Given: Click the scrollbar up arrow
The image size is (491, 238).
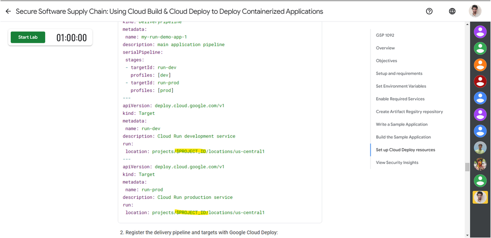Looking at the screenshot, I should [467, 24].
